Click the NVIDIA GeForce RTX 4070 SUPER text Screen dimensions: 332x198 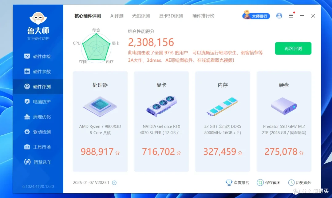(x=161, y=130)
